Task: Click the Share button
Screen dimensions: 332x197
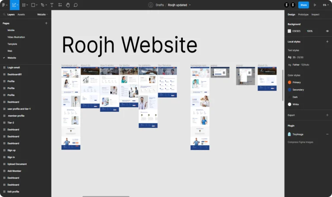Action: pyautogui.click(x=303, y=5)
